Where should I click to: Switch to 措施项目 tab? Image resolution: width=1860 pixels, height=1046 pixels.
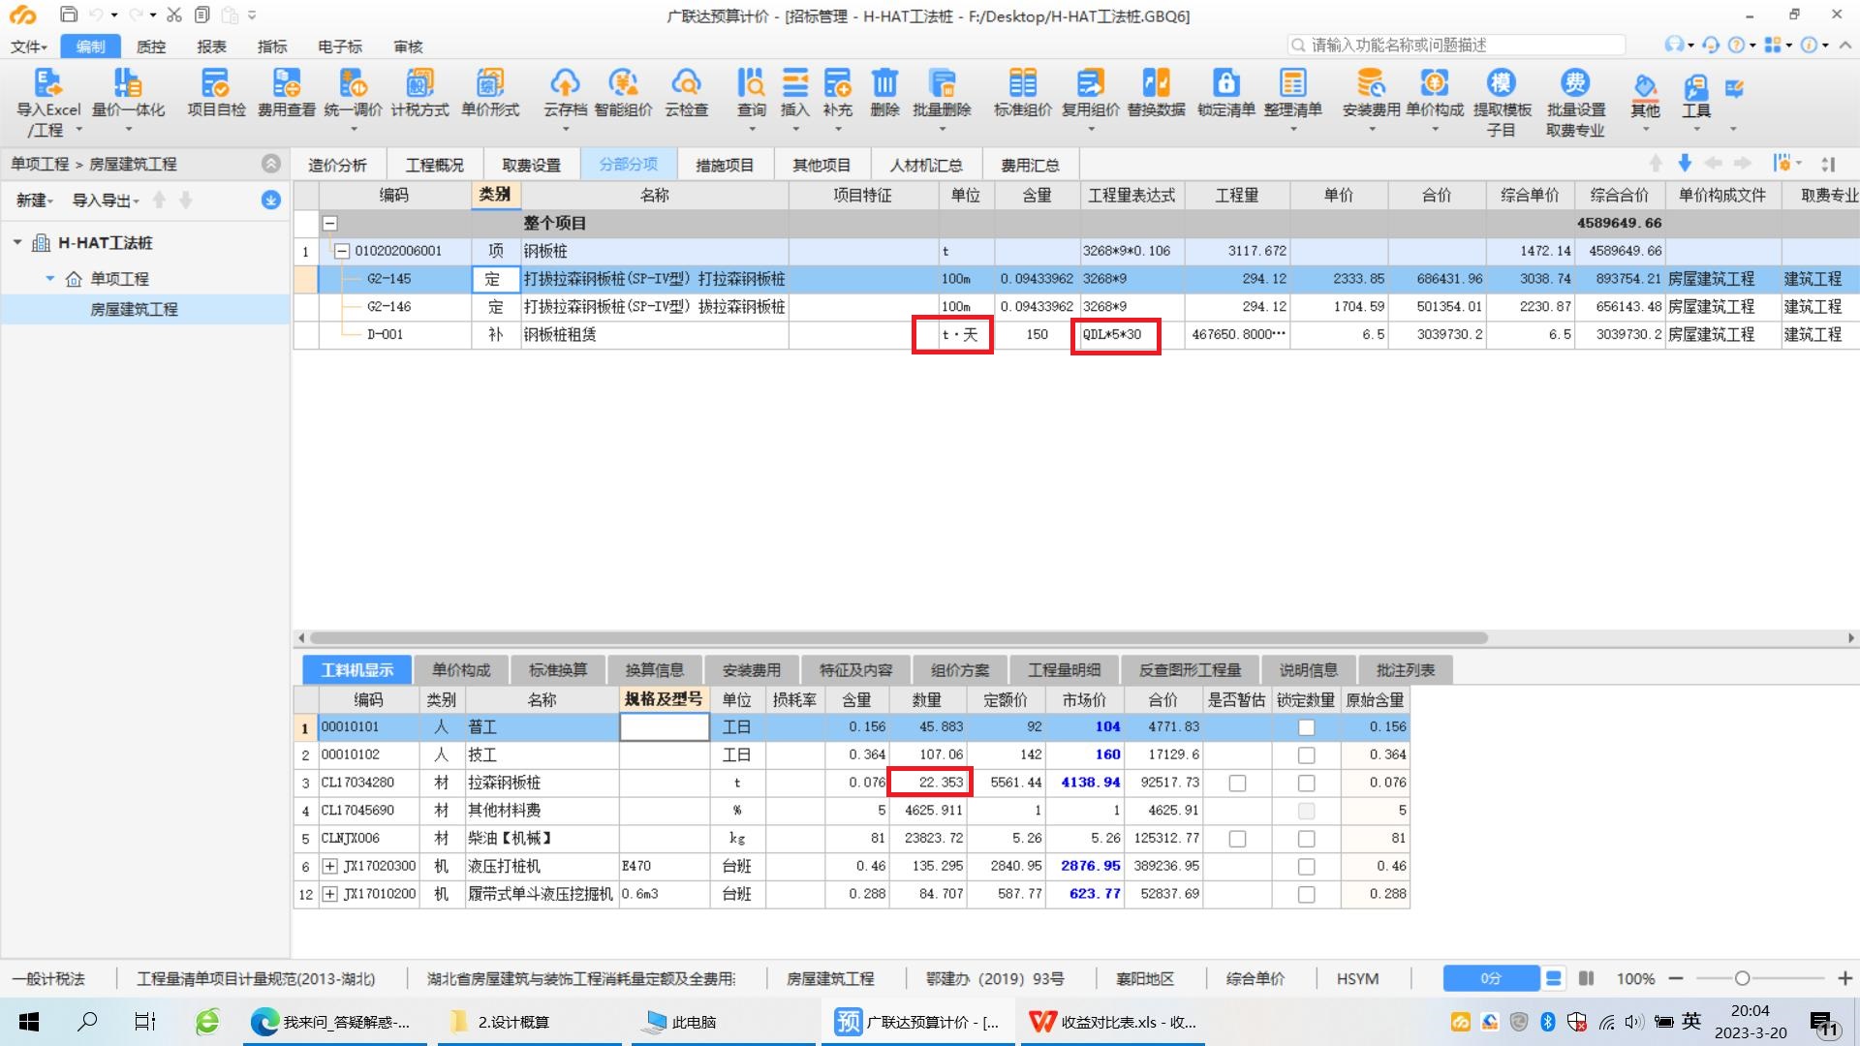(x=725, y=165)
